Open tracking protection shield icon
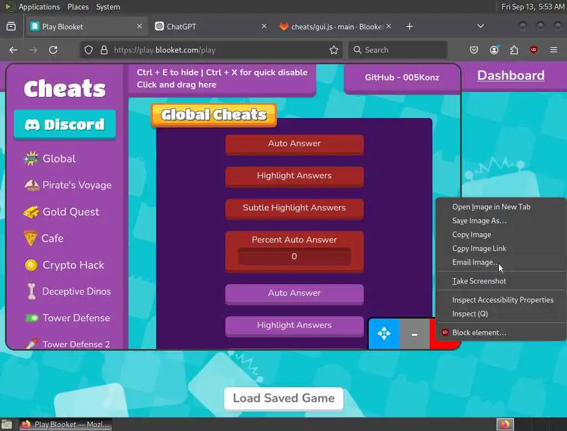 (x=89, y=50)
